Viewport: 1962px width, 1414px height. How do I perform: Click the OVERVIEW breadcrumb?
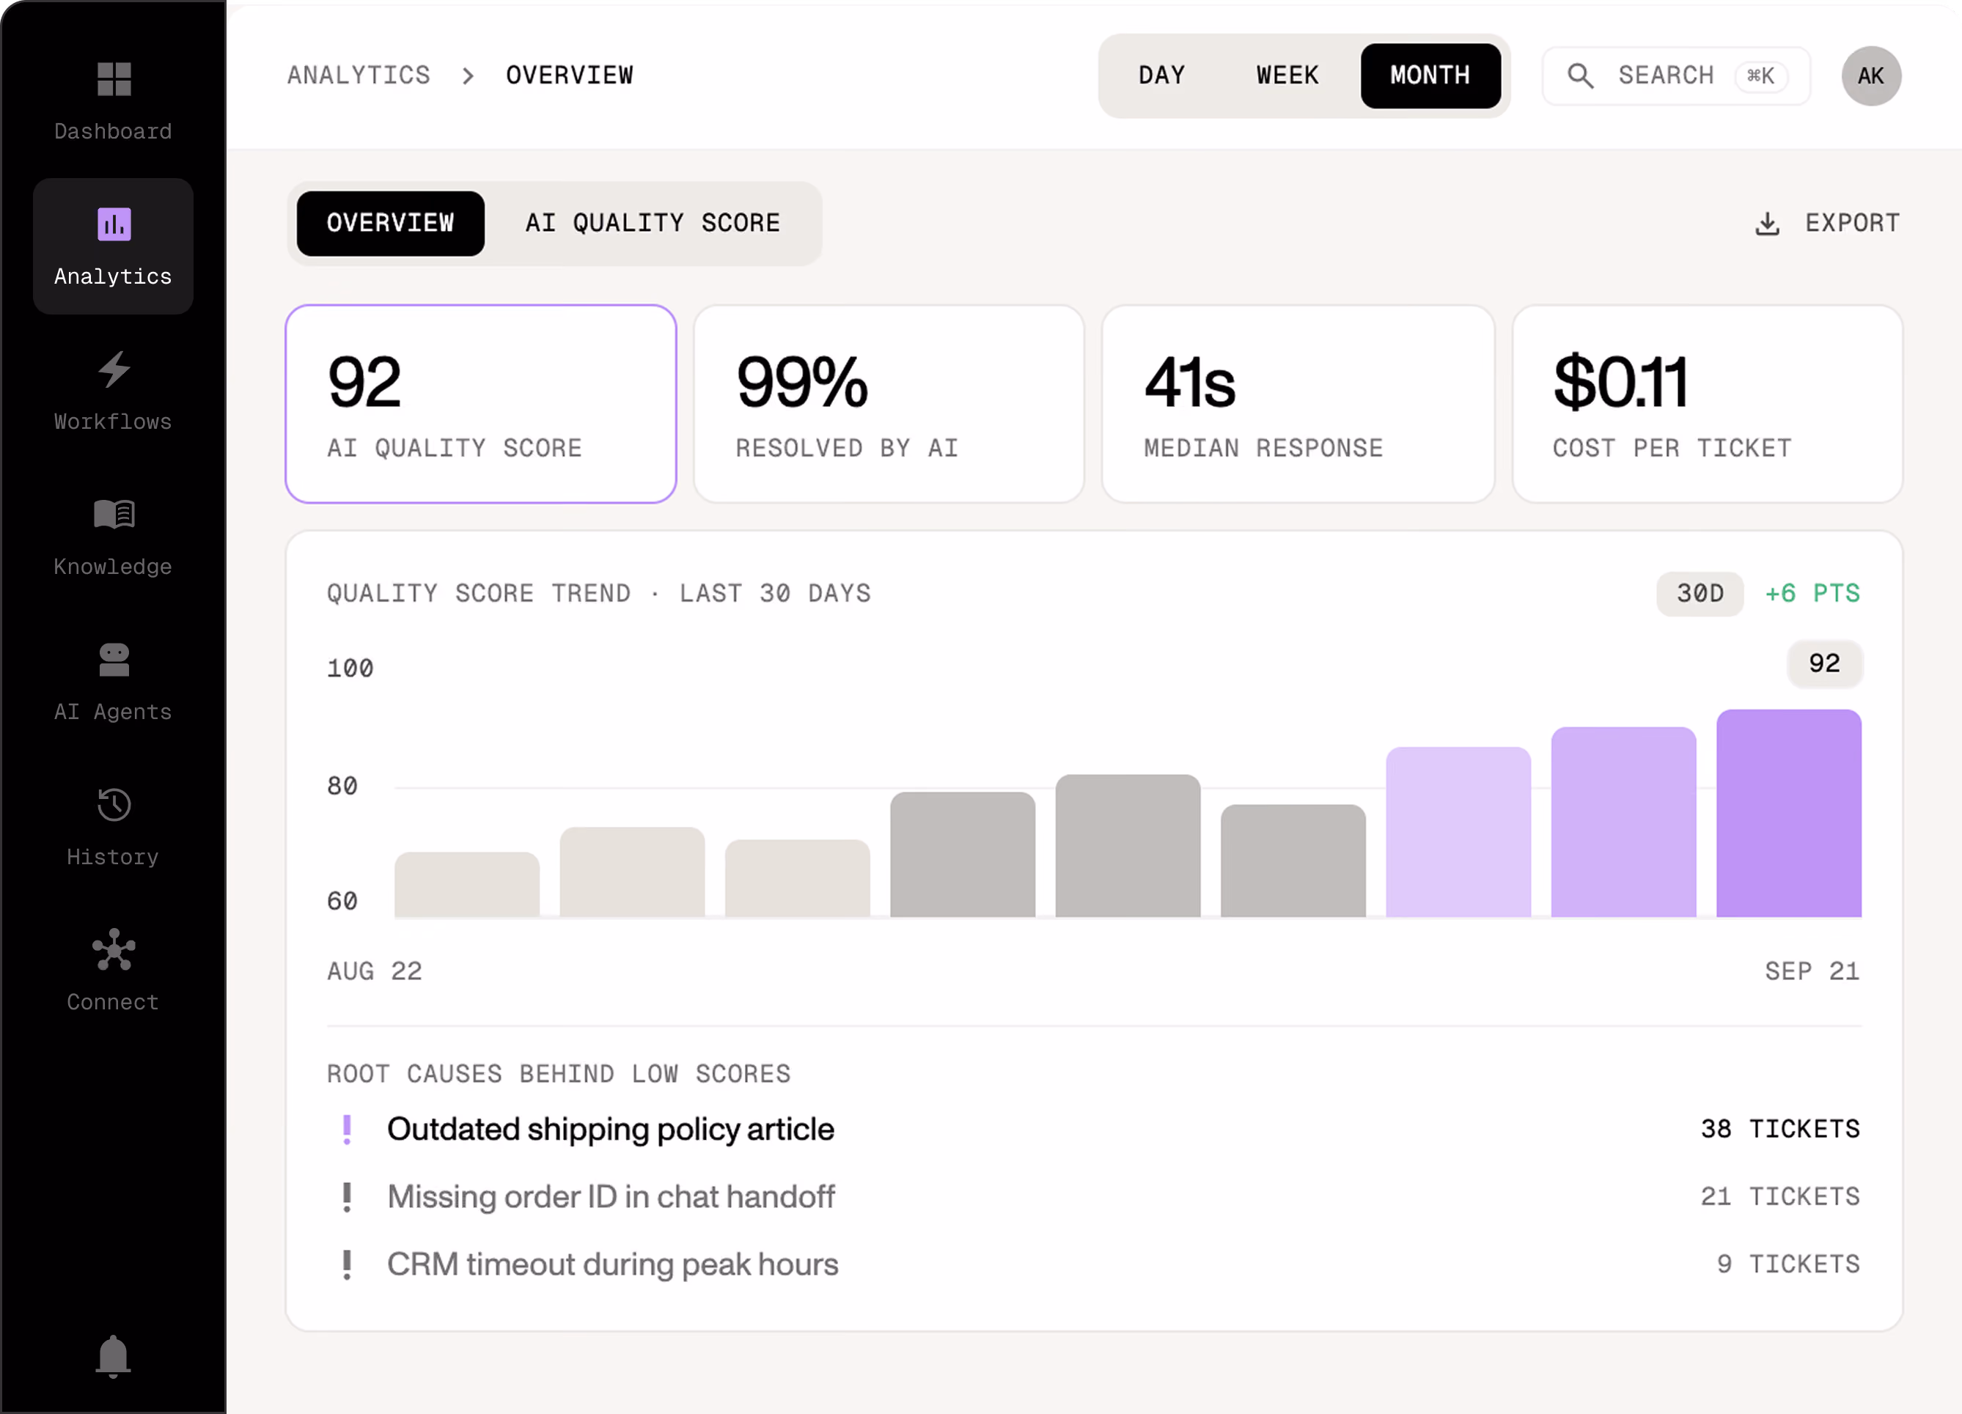coord(569,76)
